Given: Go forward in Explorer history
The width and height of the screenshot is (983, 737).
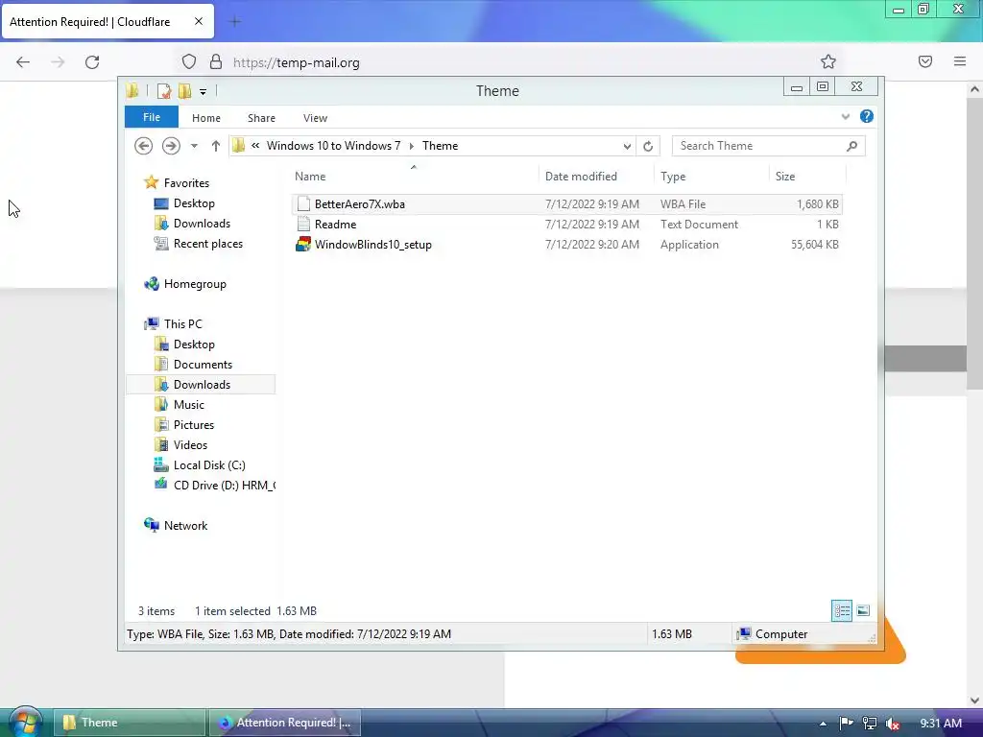Looking at the screenshot, I should pos(171,146).
